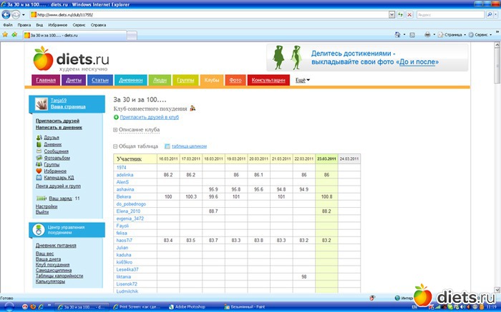Click the browser address bar
501x312 pixels.
(215, 14)
